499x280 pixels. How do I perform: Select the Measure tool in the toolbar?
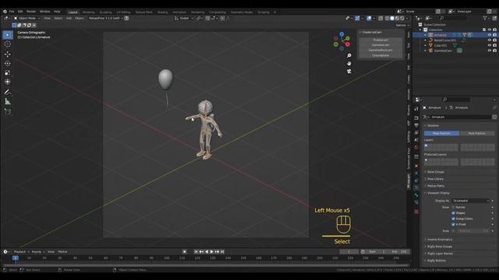(x=8, y=102)
